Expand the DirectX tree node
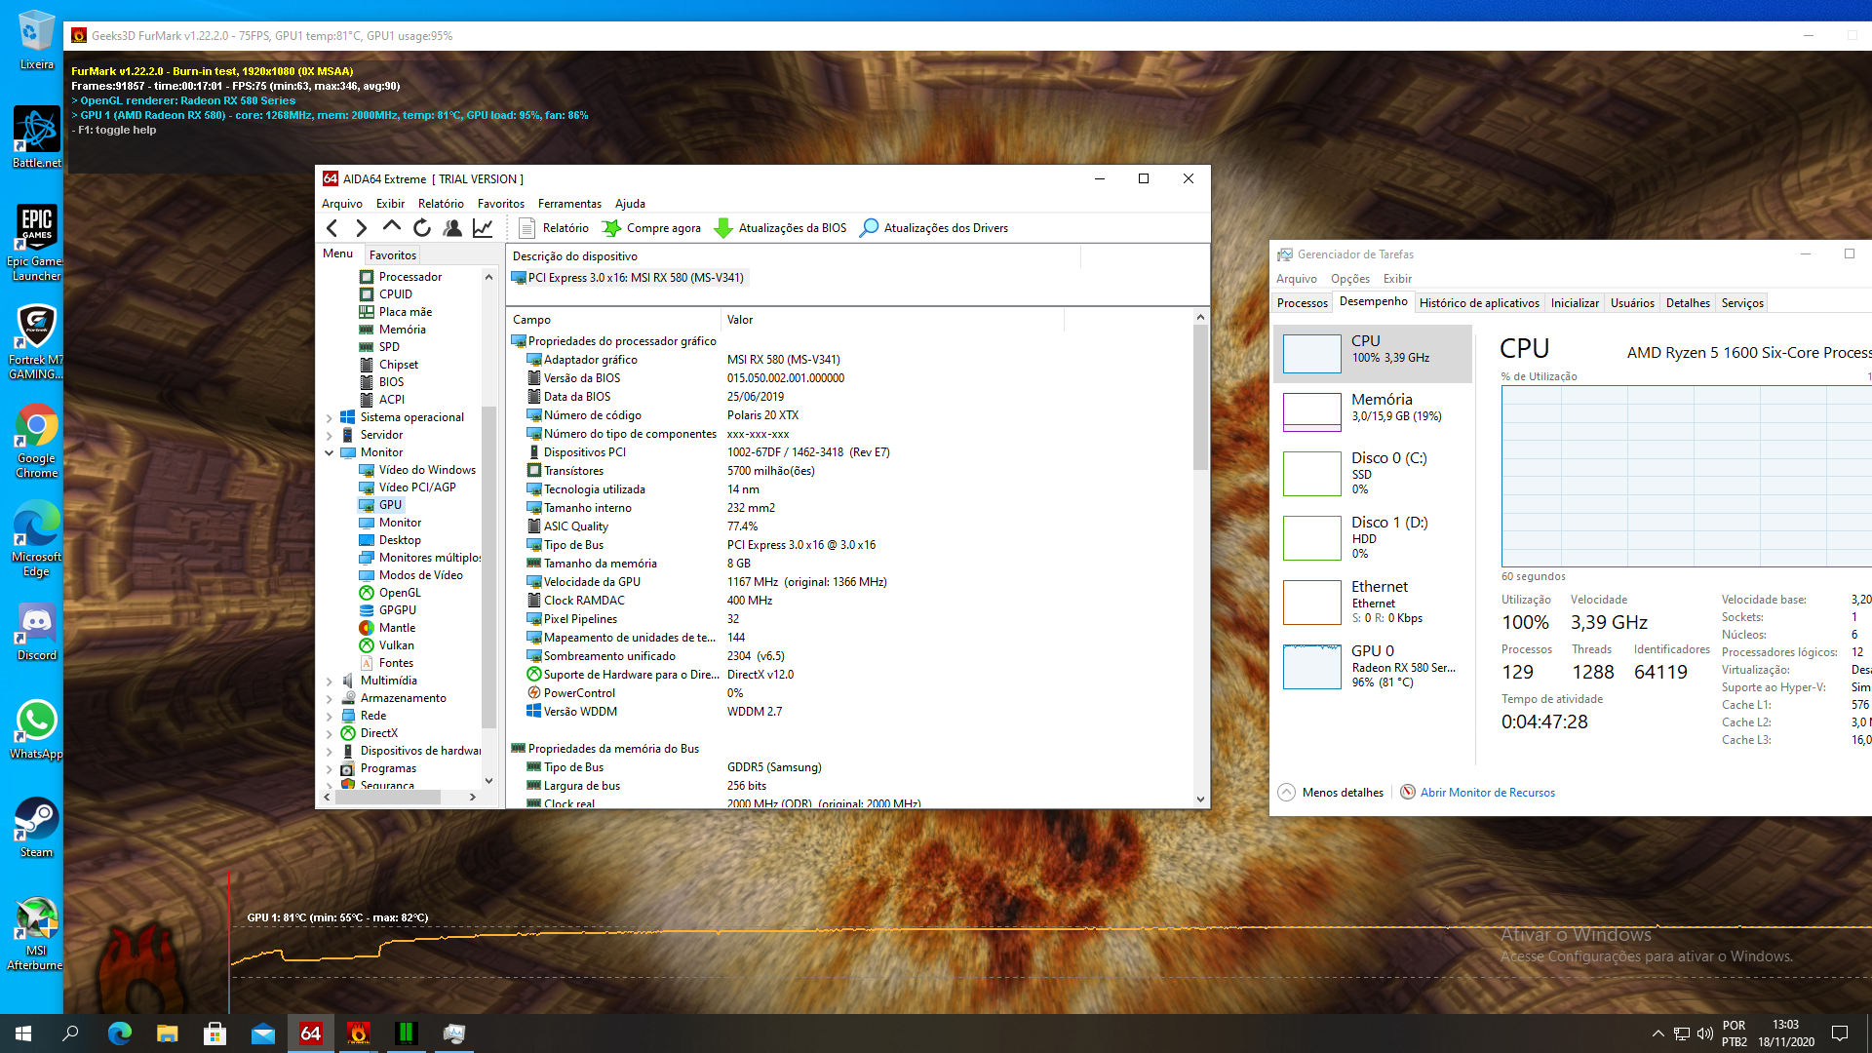This screenshot has height=1053, width=1872. pyautogui.click(x=330, y=733)
